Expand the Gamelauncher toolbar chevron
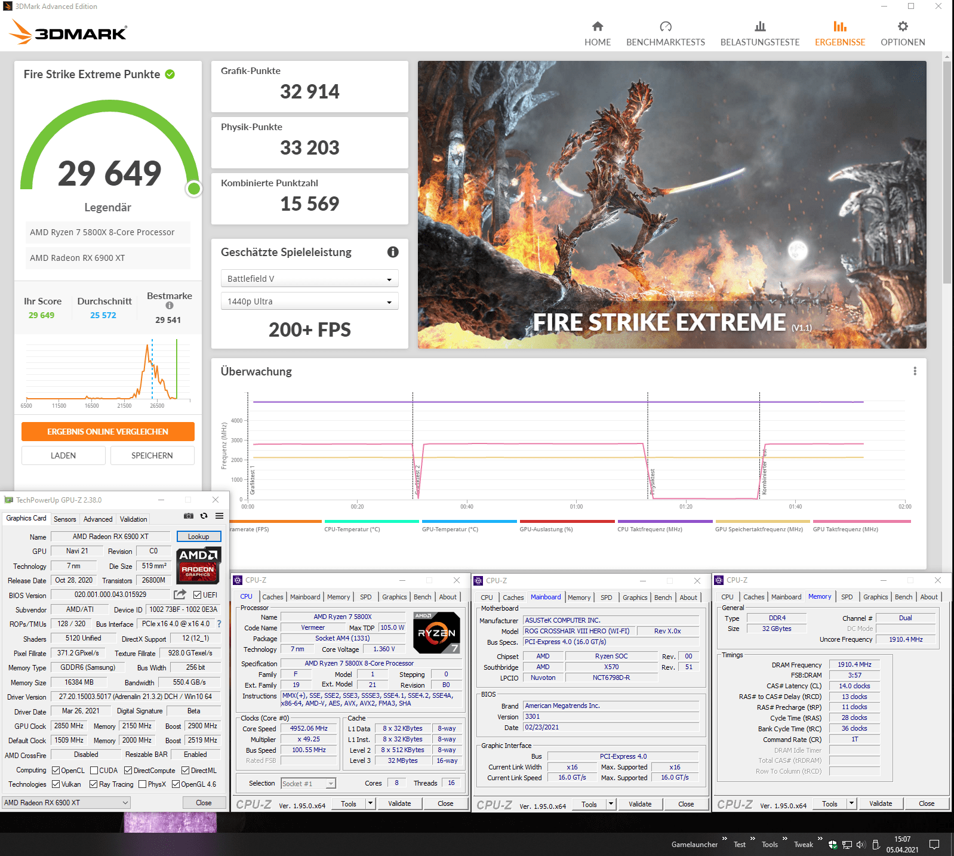This screenshot has height=856, width=954. tap(724, 839)
